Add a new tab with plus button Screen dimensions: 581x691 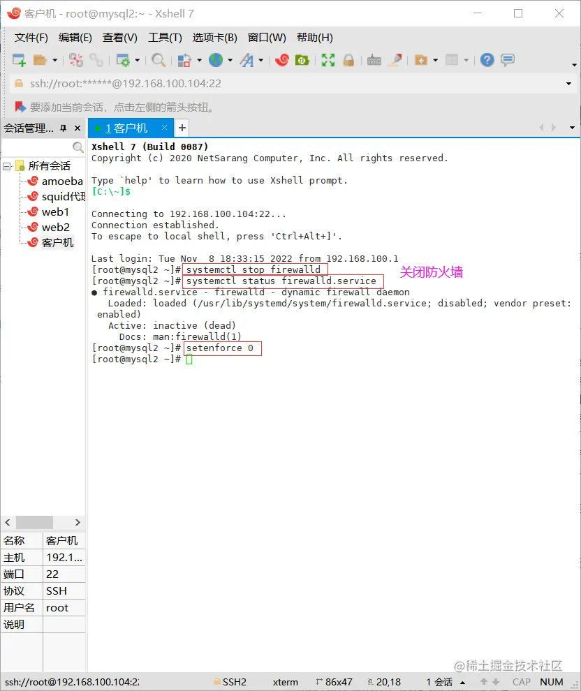coord(182,128)
